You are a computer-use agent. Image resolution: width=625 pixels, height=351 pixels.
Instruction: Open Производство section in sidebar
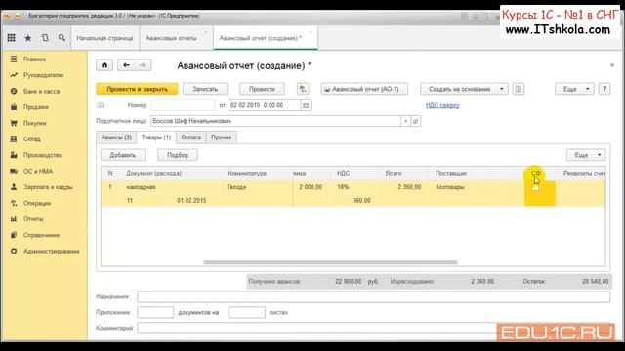[x=43, y=155]
